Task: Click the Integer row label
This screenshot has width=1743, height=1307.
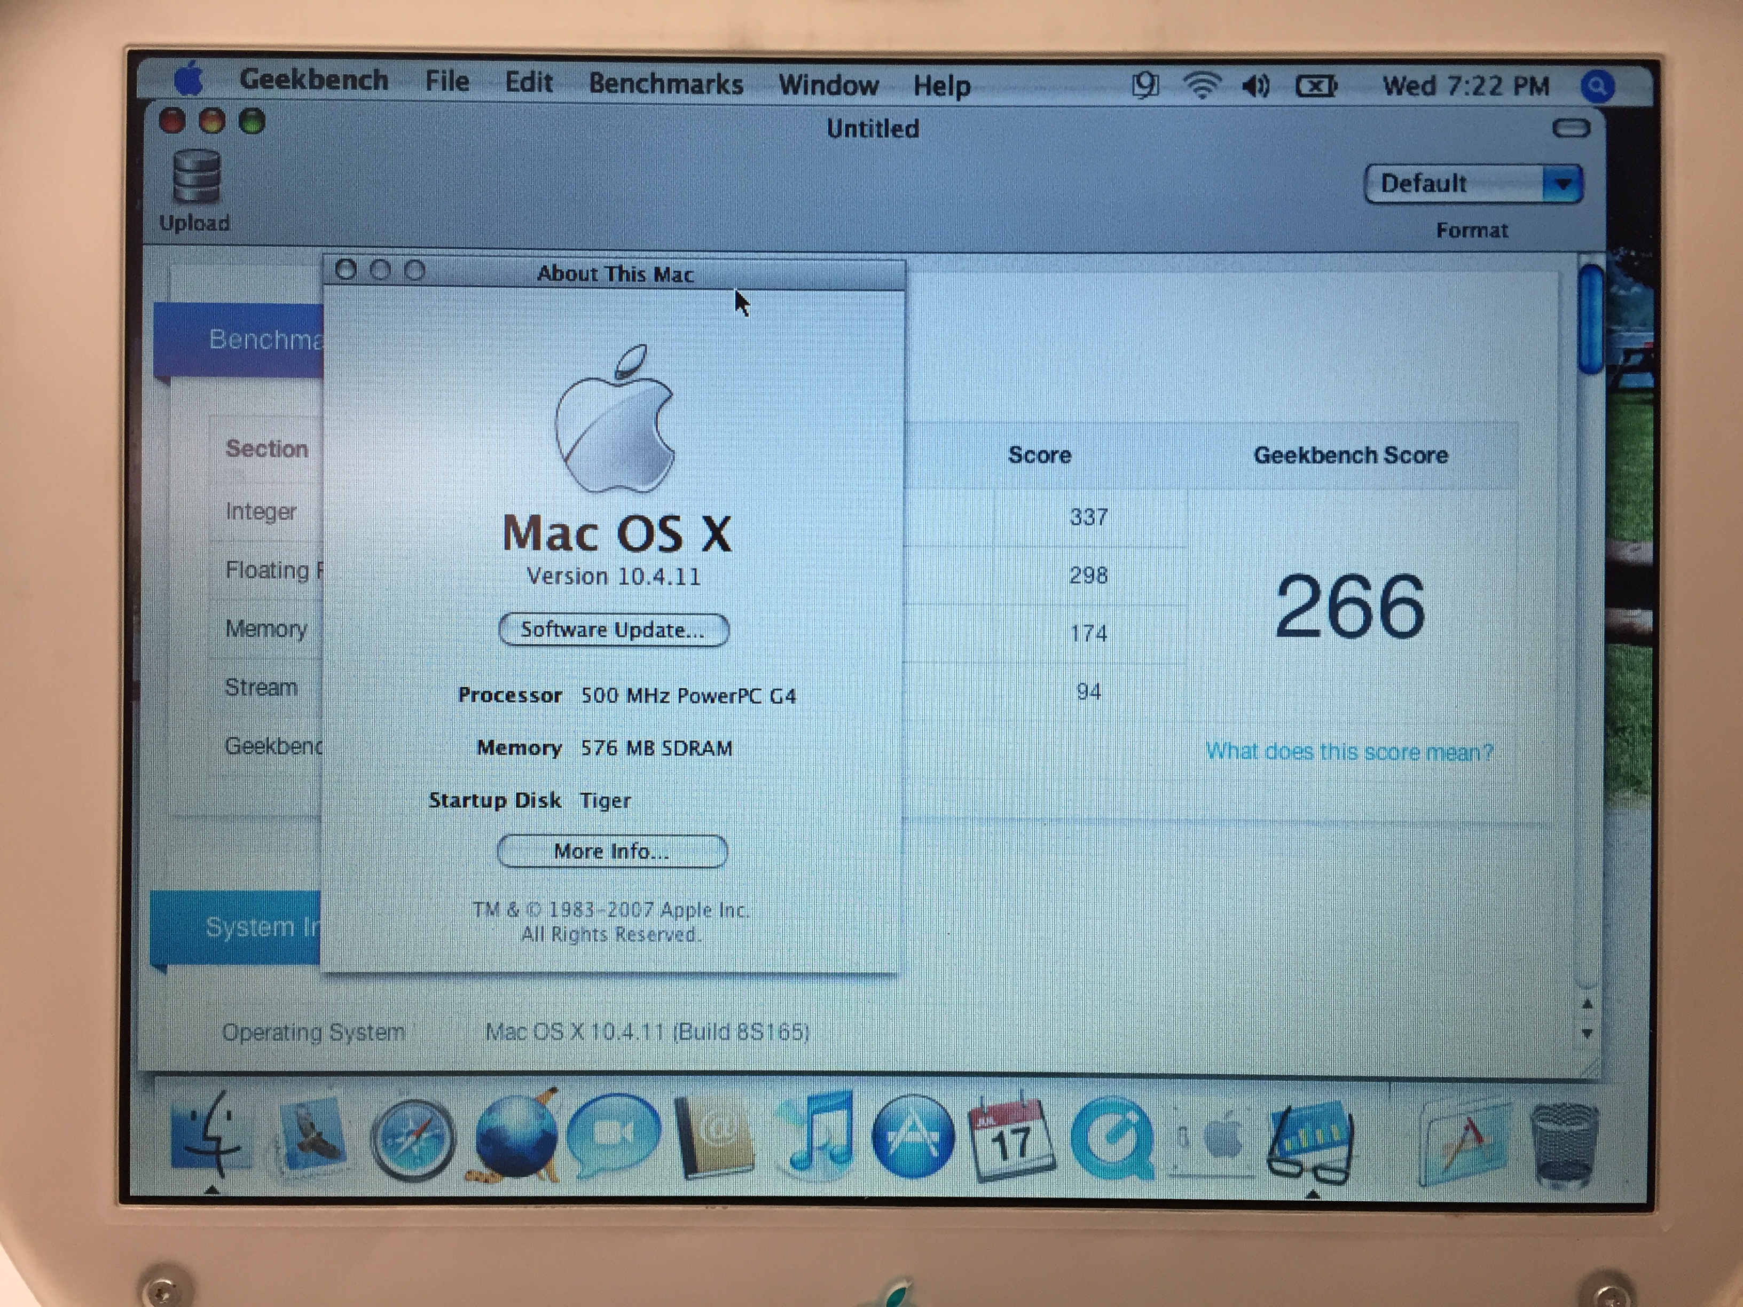Action: pos(261,511)
